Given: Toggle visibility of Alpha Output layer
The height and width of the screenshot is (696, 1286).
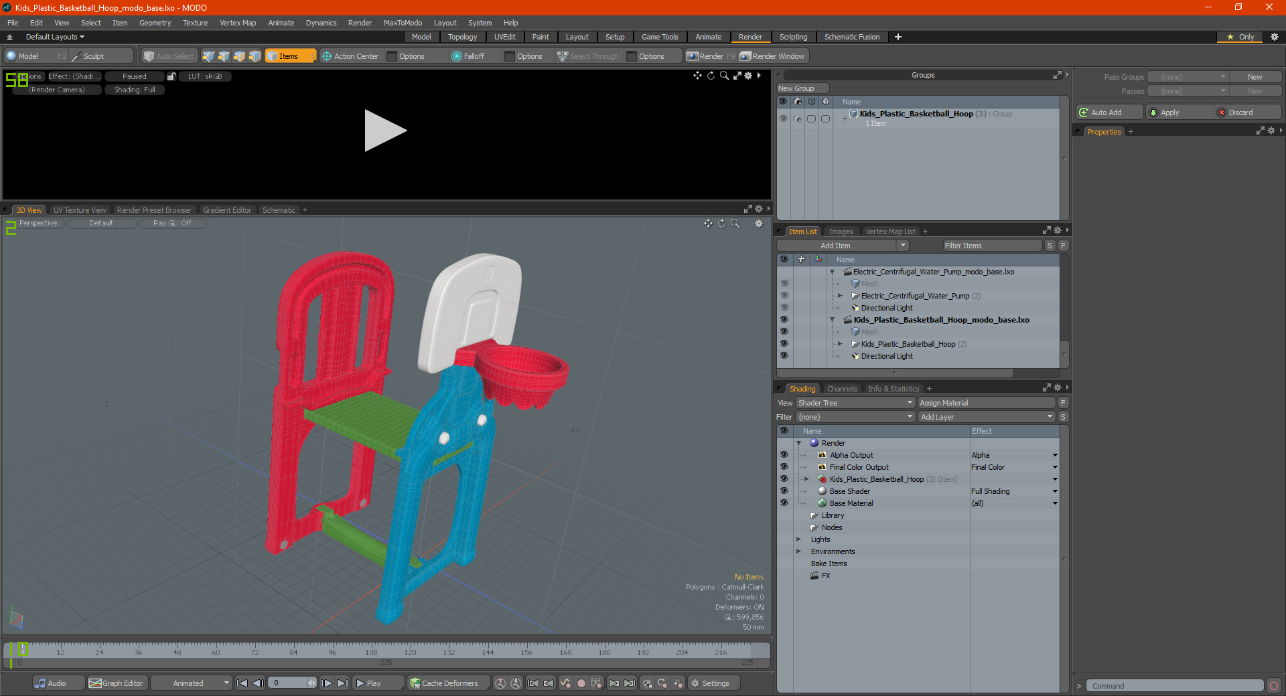Looking at the screenshot, I should point(784,455).
